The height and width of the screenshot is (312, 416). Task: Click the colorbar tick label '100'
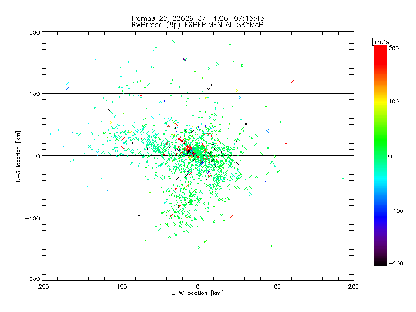(394, 101)
